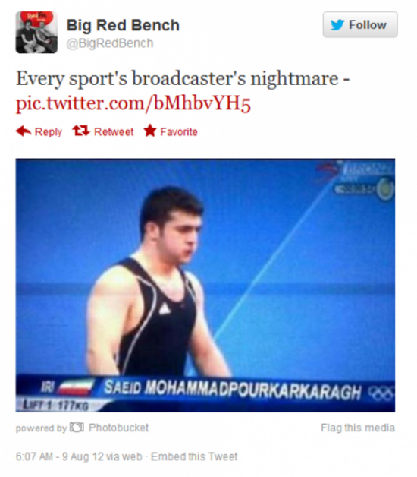
Task: Open the Big Red Bench display name
Action: (x=123, y=25)
